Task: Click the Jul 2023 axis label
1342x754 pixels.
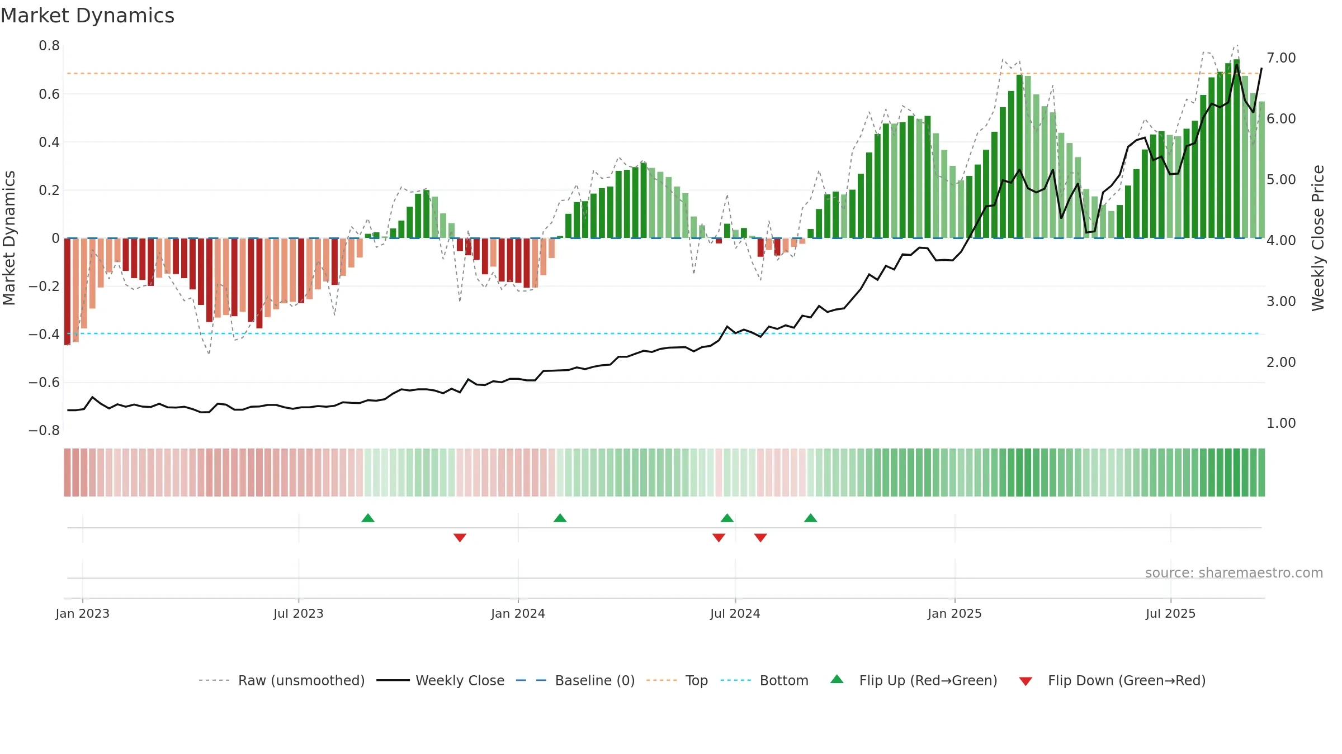Action: 299,613
